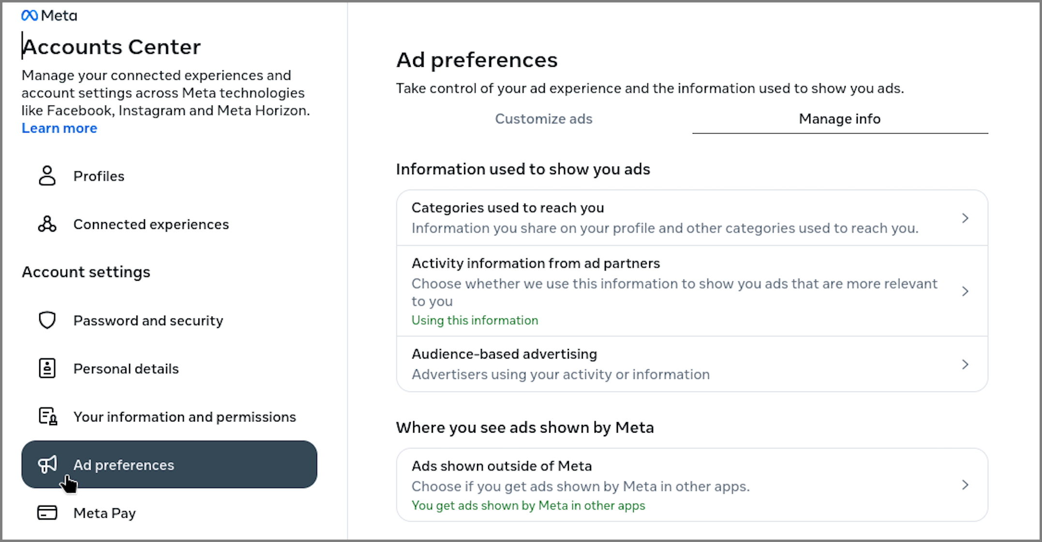This screenshot has height=542, width=1042.
Task: Click the Learn more link
Action: click(59, 128)
